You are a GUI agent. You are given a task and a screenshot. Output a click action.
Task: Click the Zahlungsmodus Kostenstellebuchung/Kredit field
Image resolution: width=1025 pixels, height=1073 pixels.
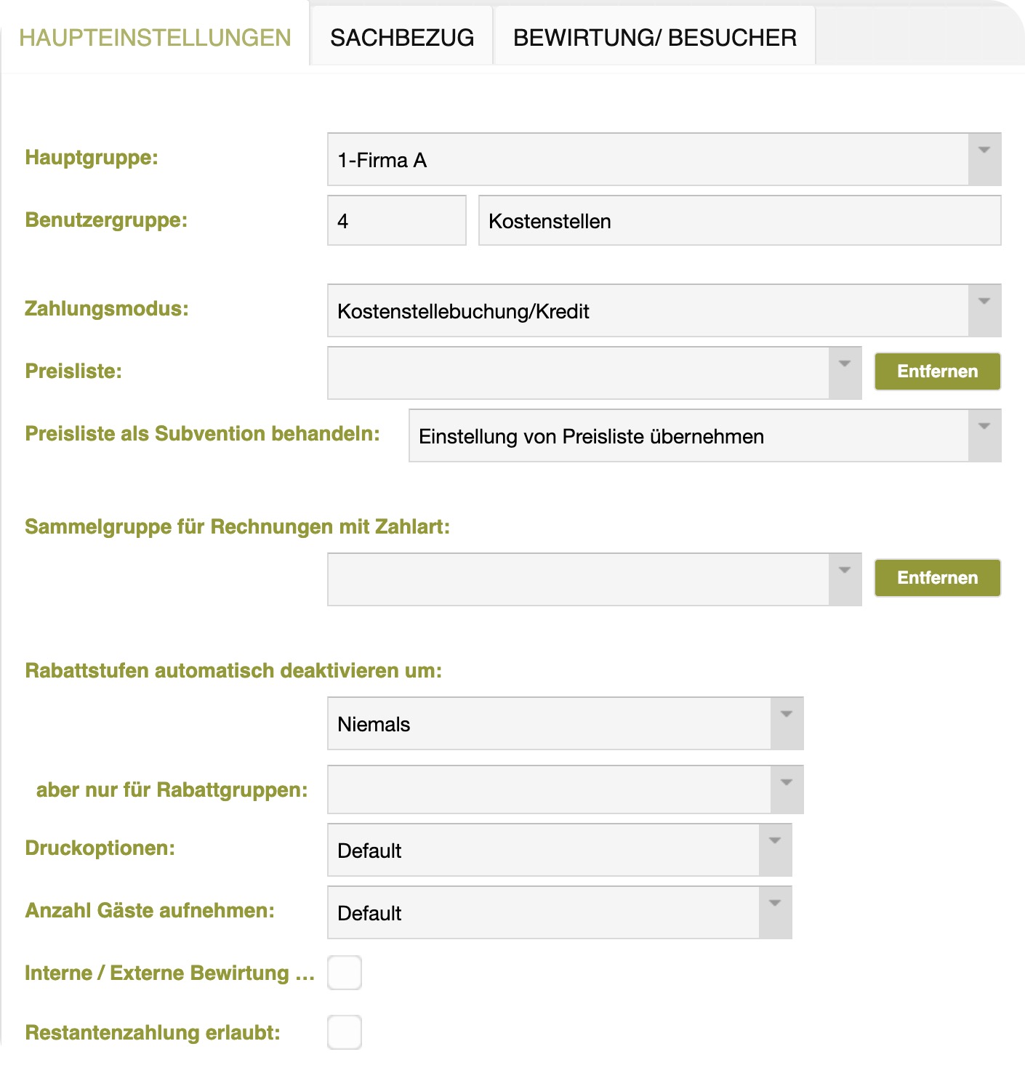click(647, 310)
